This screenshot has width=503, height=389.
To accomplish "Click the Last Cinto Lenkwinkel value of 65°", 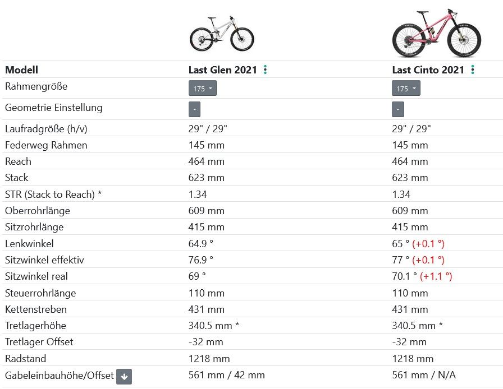I will pyautogui.click(x=401, y=244).
